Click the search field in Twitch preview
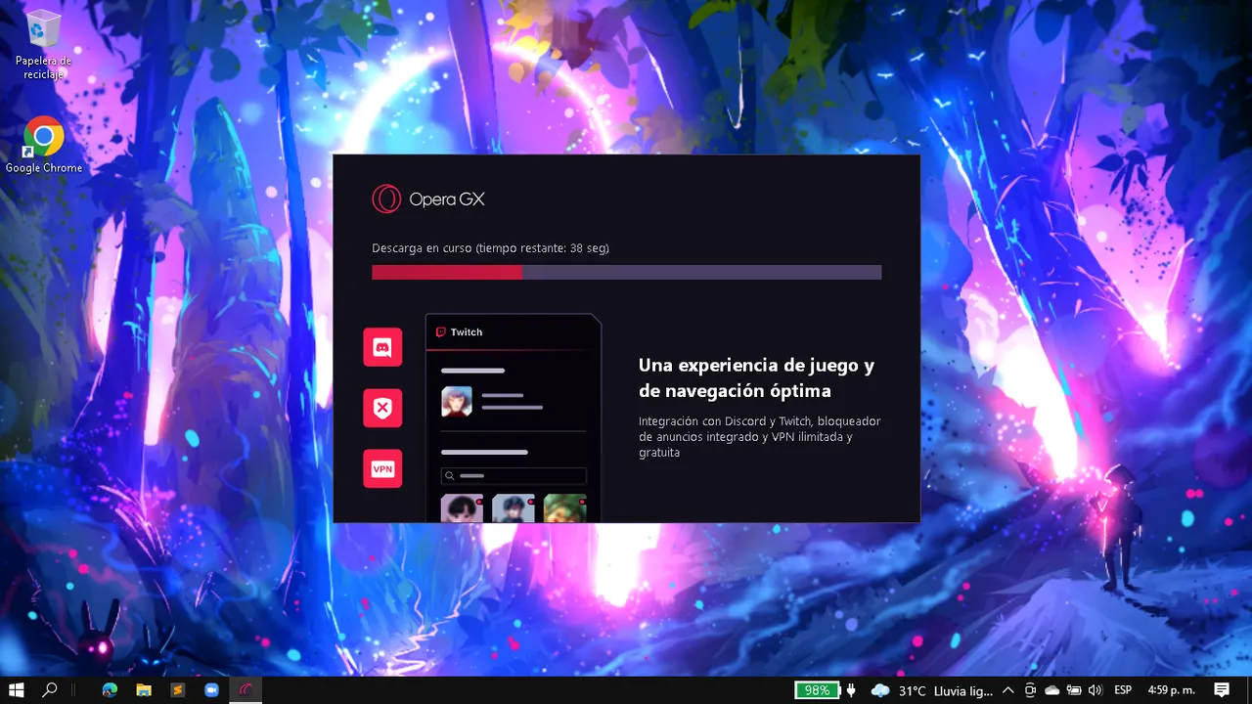 [514, 476]
